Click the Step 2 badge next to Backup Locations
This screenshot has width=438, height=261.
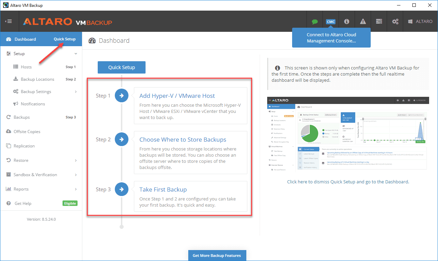point(71,79)
